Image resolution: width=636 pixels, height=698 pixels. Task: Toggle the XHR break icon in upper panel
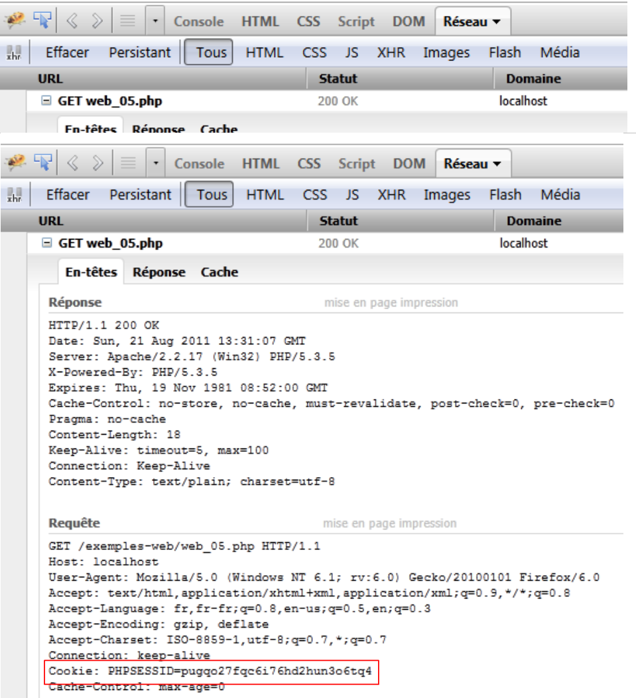[x=11, y=53]
